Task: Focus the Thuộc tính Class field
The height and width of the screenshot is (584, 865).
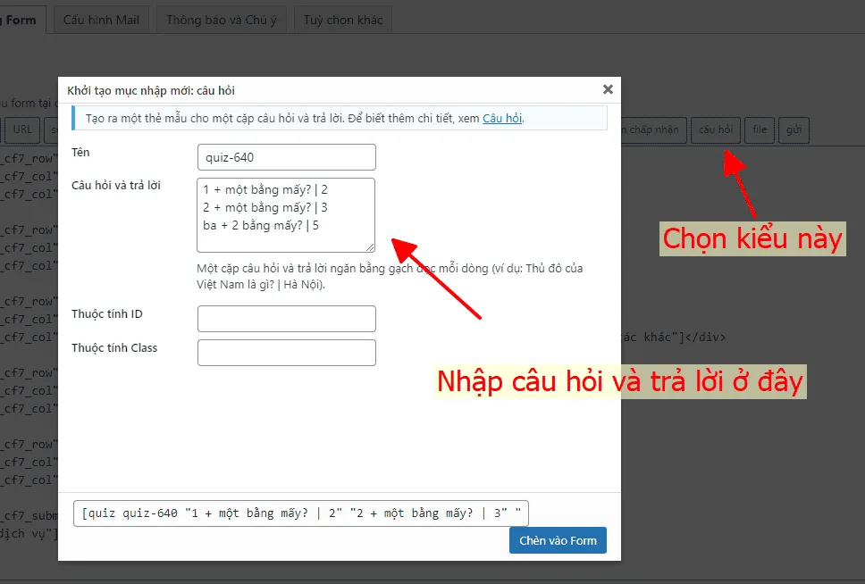Action: click(286, 352)
